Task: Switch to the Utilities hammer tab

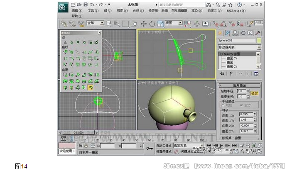Action: pyautogui.click(x=258, y=33)
